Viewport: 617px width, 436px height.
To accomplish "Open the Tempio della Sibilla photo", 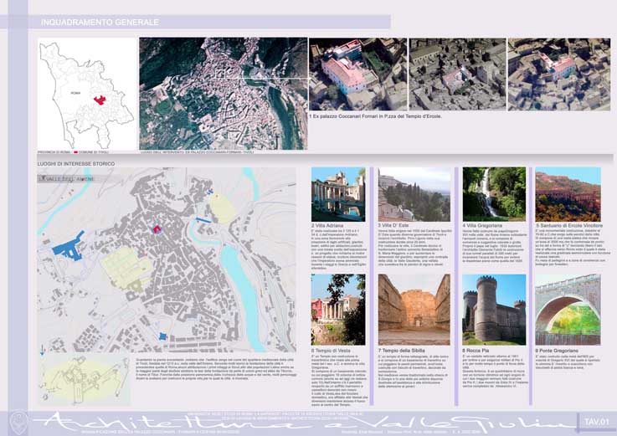I will (x=414, y=310).
